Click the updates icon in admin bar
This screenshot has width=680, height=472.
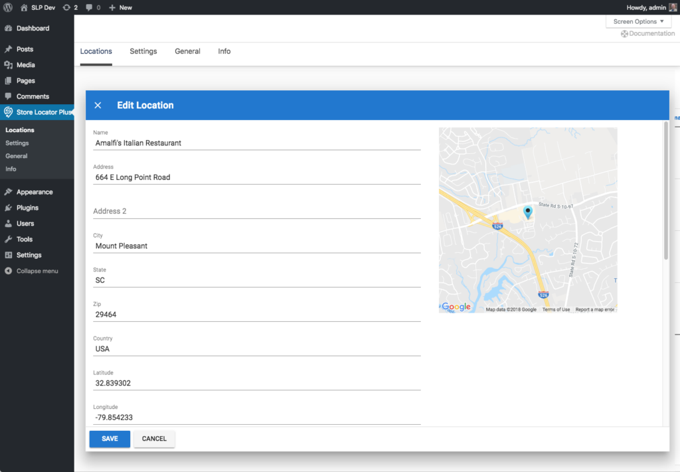(x=66, y=7)
